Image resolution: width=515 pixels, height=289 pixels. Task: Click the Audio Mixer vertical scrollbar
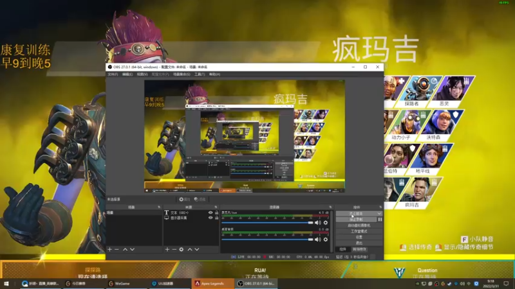pos(332,231)
